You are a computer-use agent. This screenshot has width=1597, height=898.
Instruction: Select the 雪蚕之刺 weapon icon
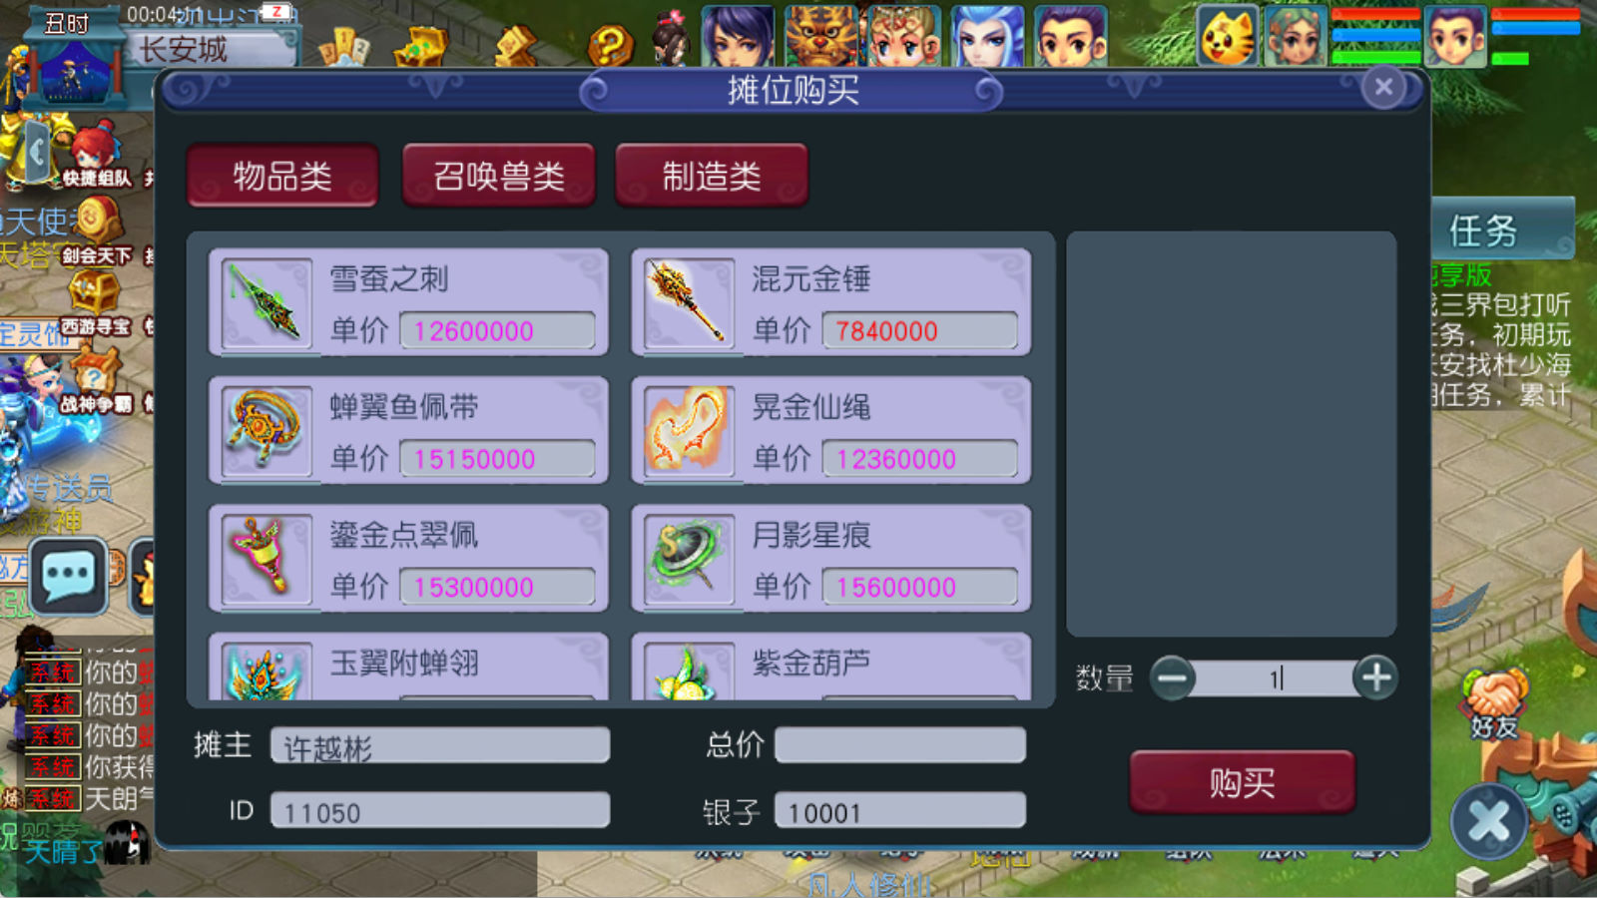[x=266, y=302]
